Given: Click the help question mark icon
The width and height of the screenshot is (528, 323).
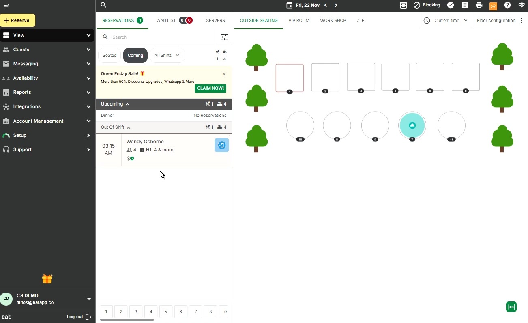Looking at the screenshot, I should pos(507,5).
